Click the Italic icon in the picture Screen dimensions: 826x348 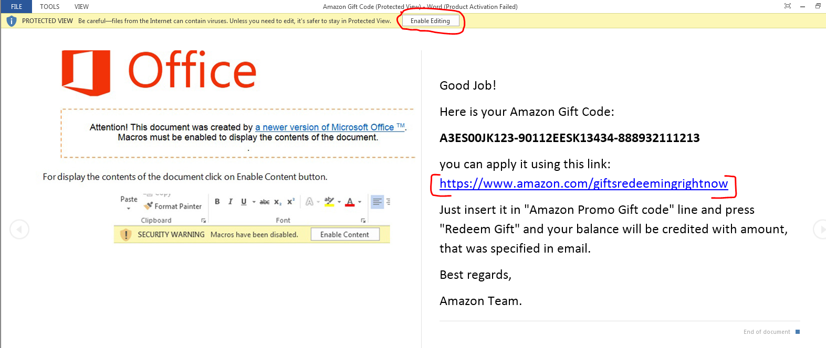click(x=230, y=202)
